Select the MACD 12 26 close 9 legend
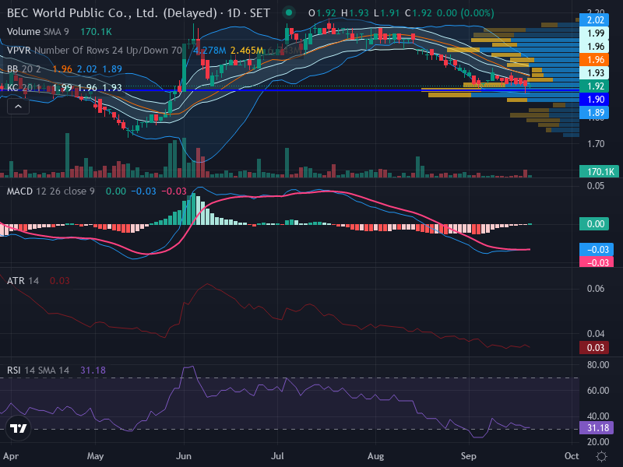The width and height of the screenshot is (623, 467). [51, 191]
